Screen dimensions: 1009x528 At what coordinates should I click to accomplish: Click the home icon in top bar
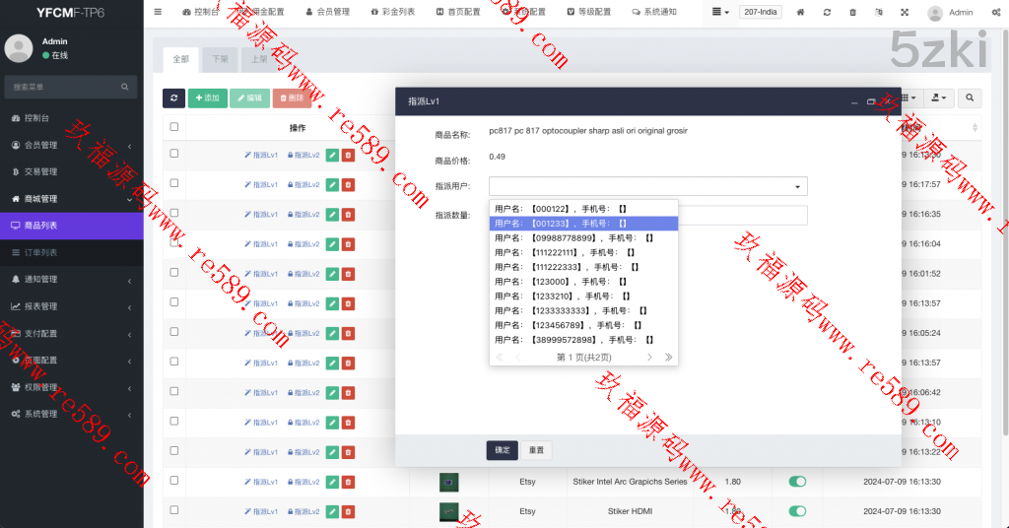pos(800,13)
